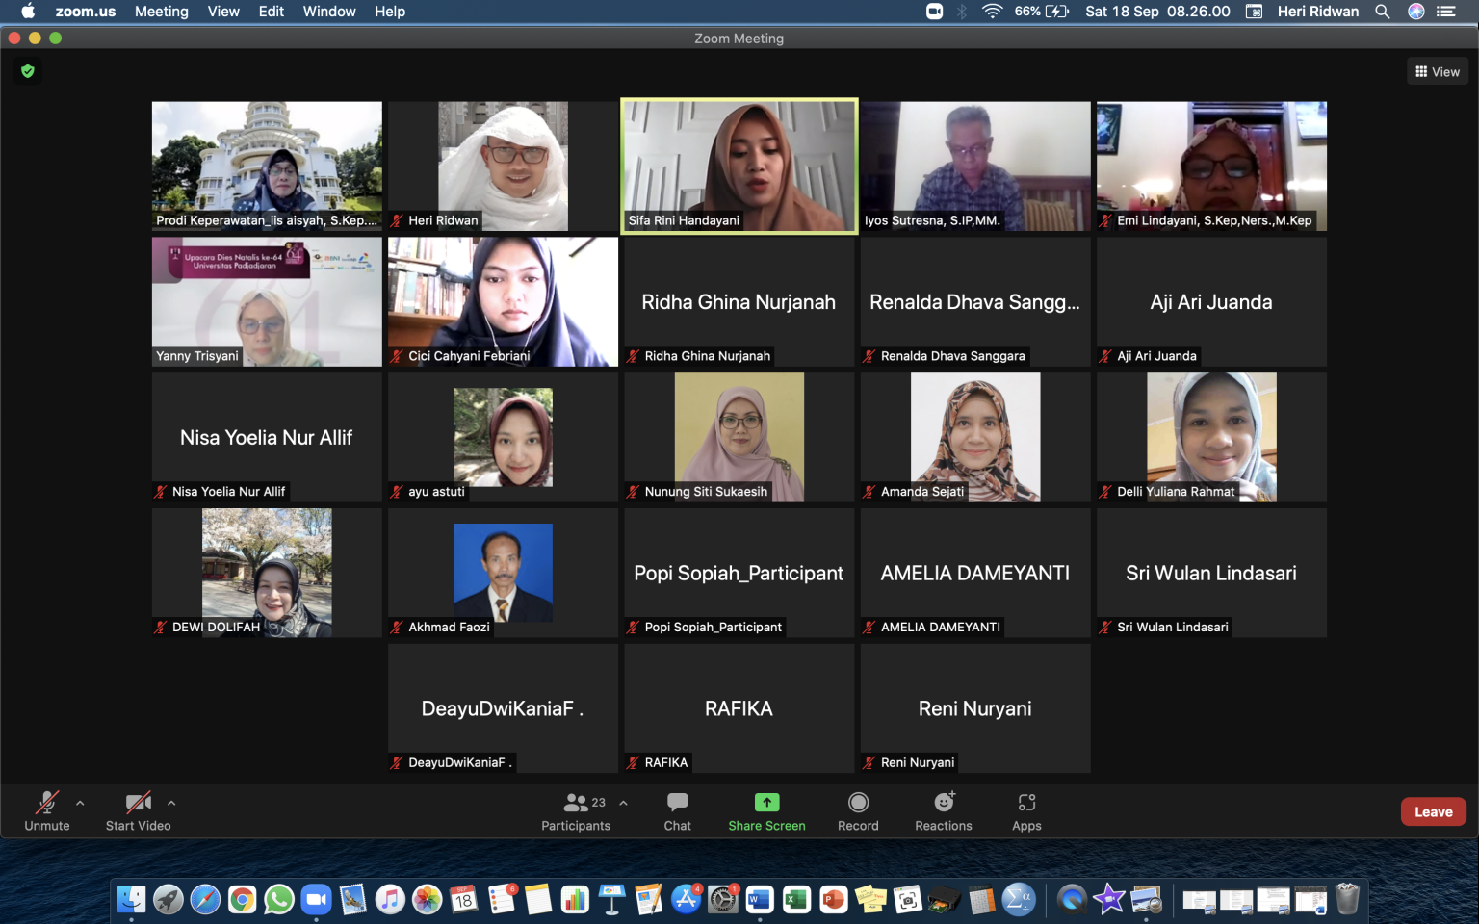Open Spotlight search in the menu bar
The height and width of the screenshot is (924, 1479).
pos(1383,12)
